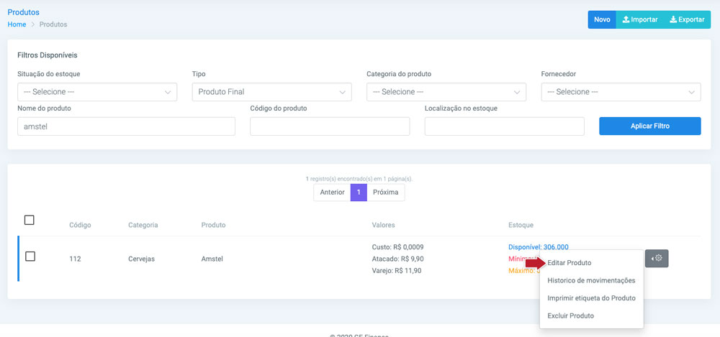The width and height of the screenshot is (720, 337).
Task: Click the Categoria column header
Action: tap(143, 225)
